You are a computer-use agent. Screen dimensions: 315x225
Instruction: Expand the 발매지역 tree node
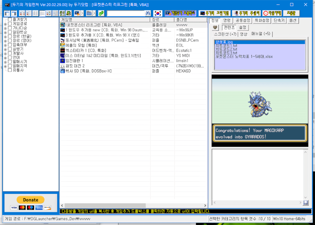coord(6,66)
